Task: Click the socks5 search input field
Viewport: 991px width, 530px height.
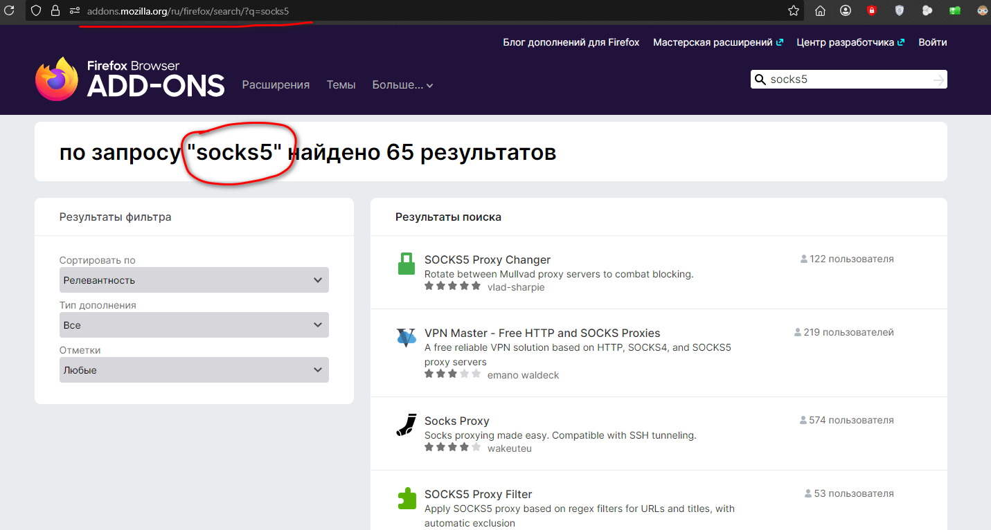Action: [848, 80]
